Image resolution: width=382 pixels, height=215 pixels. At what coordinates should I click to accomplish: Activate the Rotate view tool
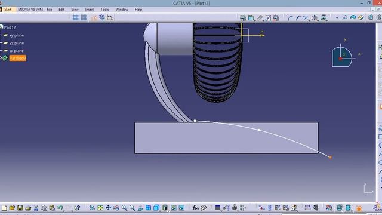pos(116,208)
